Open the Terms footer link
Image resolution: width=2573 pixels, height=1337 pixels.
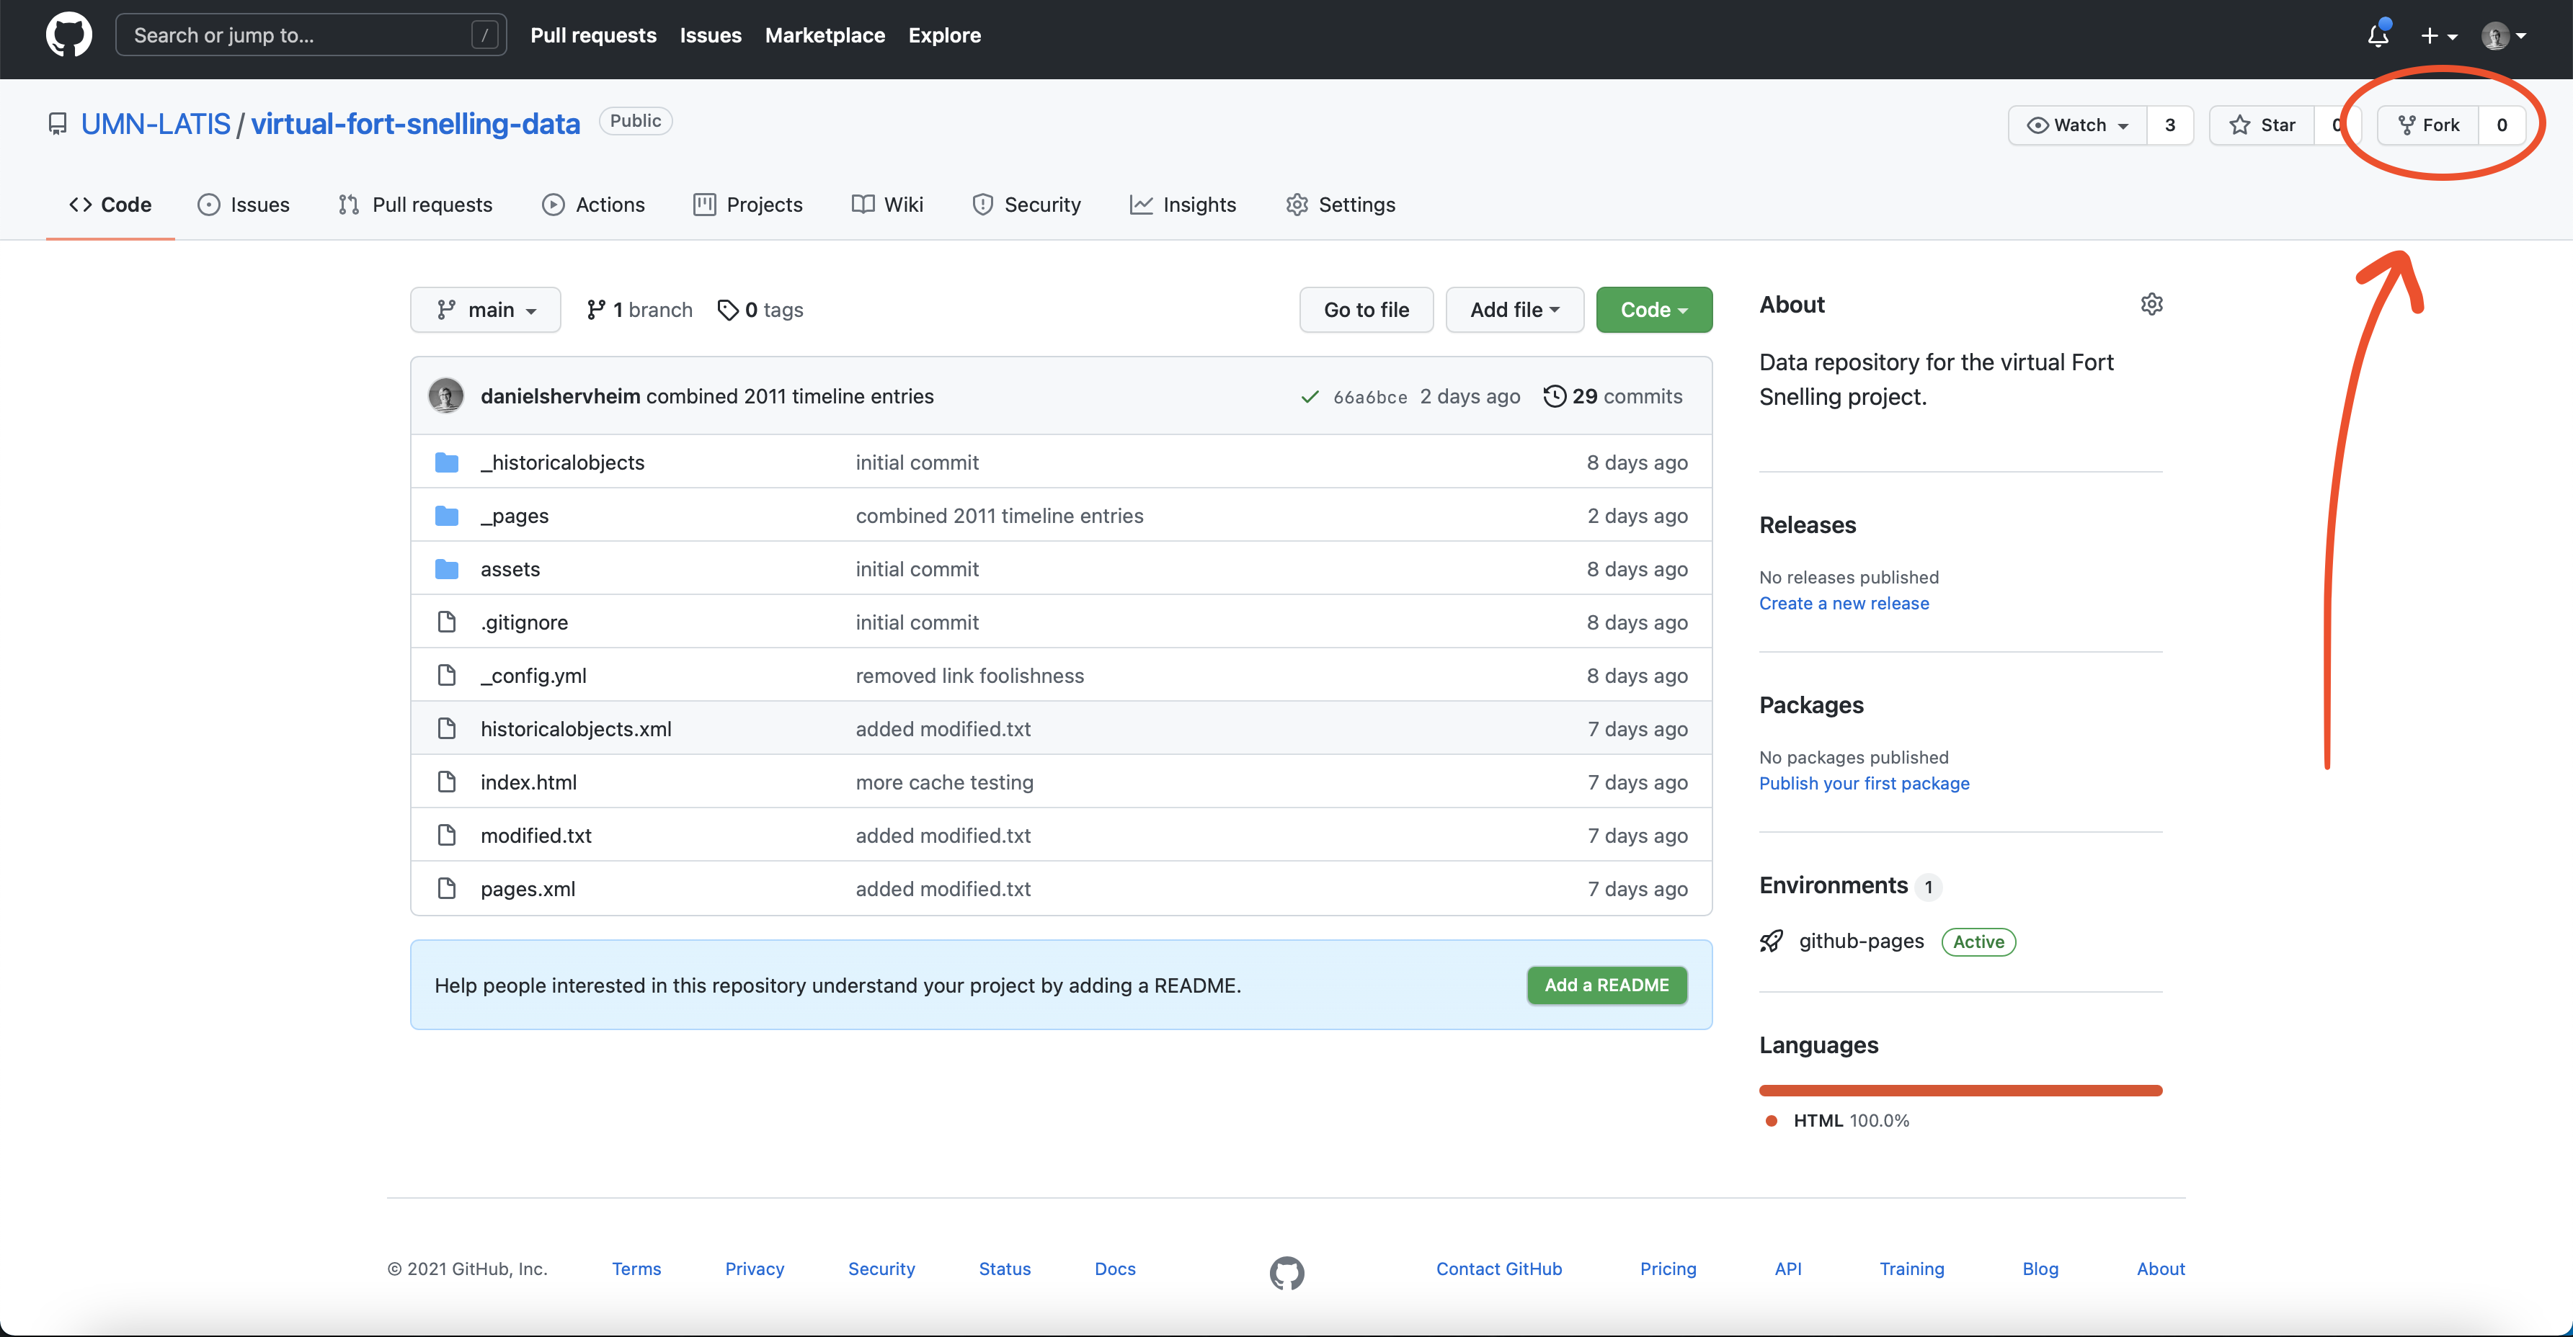pos(636,1268)
